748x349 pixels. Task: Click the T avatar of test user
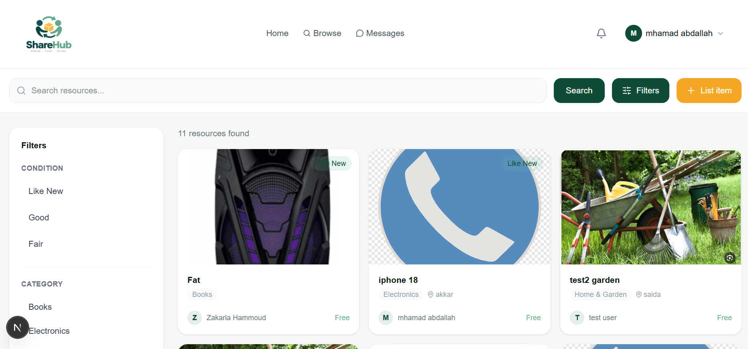[577, 318]
